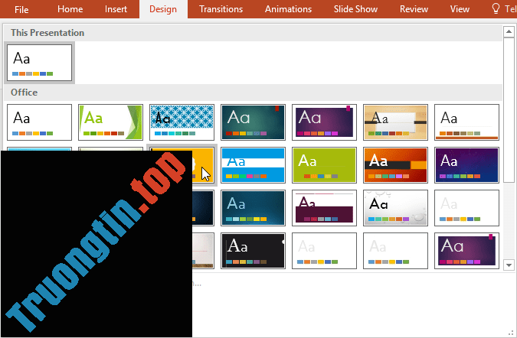
Task: Click the gallery scroll down arrow
Action: tap(509, 265)
